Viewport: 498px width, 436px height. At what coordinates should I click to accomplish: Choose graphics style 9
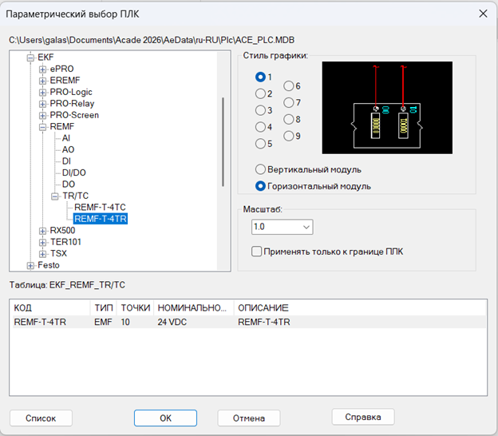(289, 136)
